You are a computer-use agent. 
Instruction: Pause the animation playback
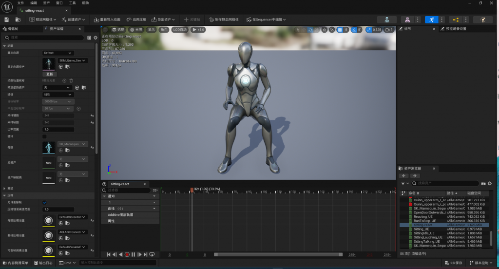[x=134, y=254]
